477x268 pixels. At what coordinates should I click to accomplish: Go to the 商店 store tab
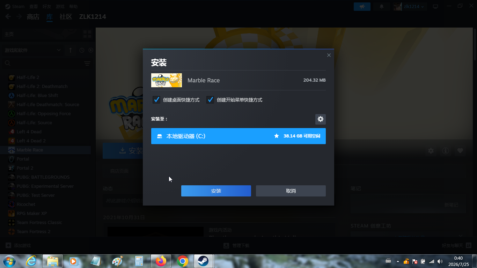click(x=33, y=17)
